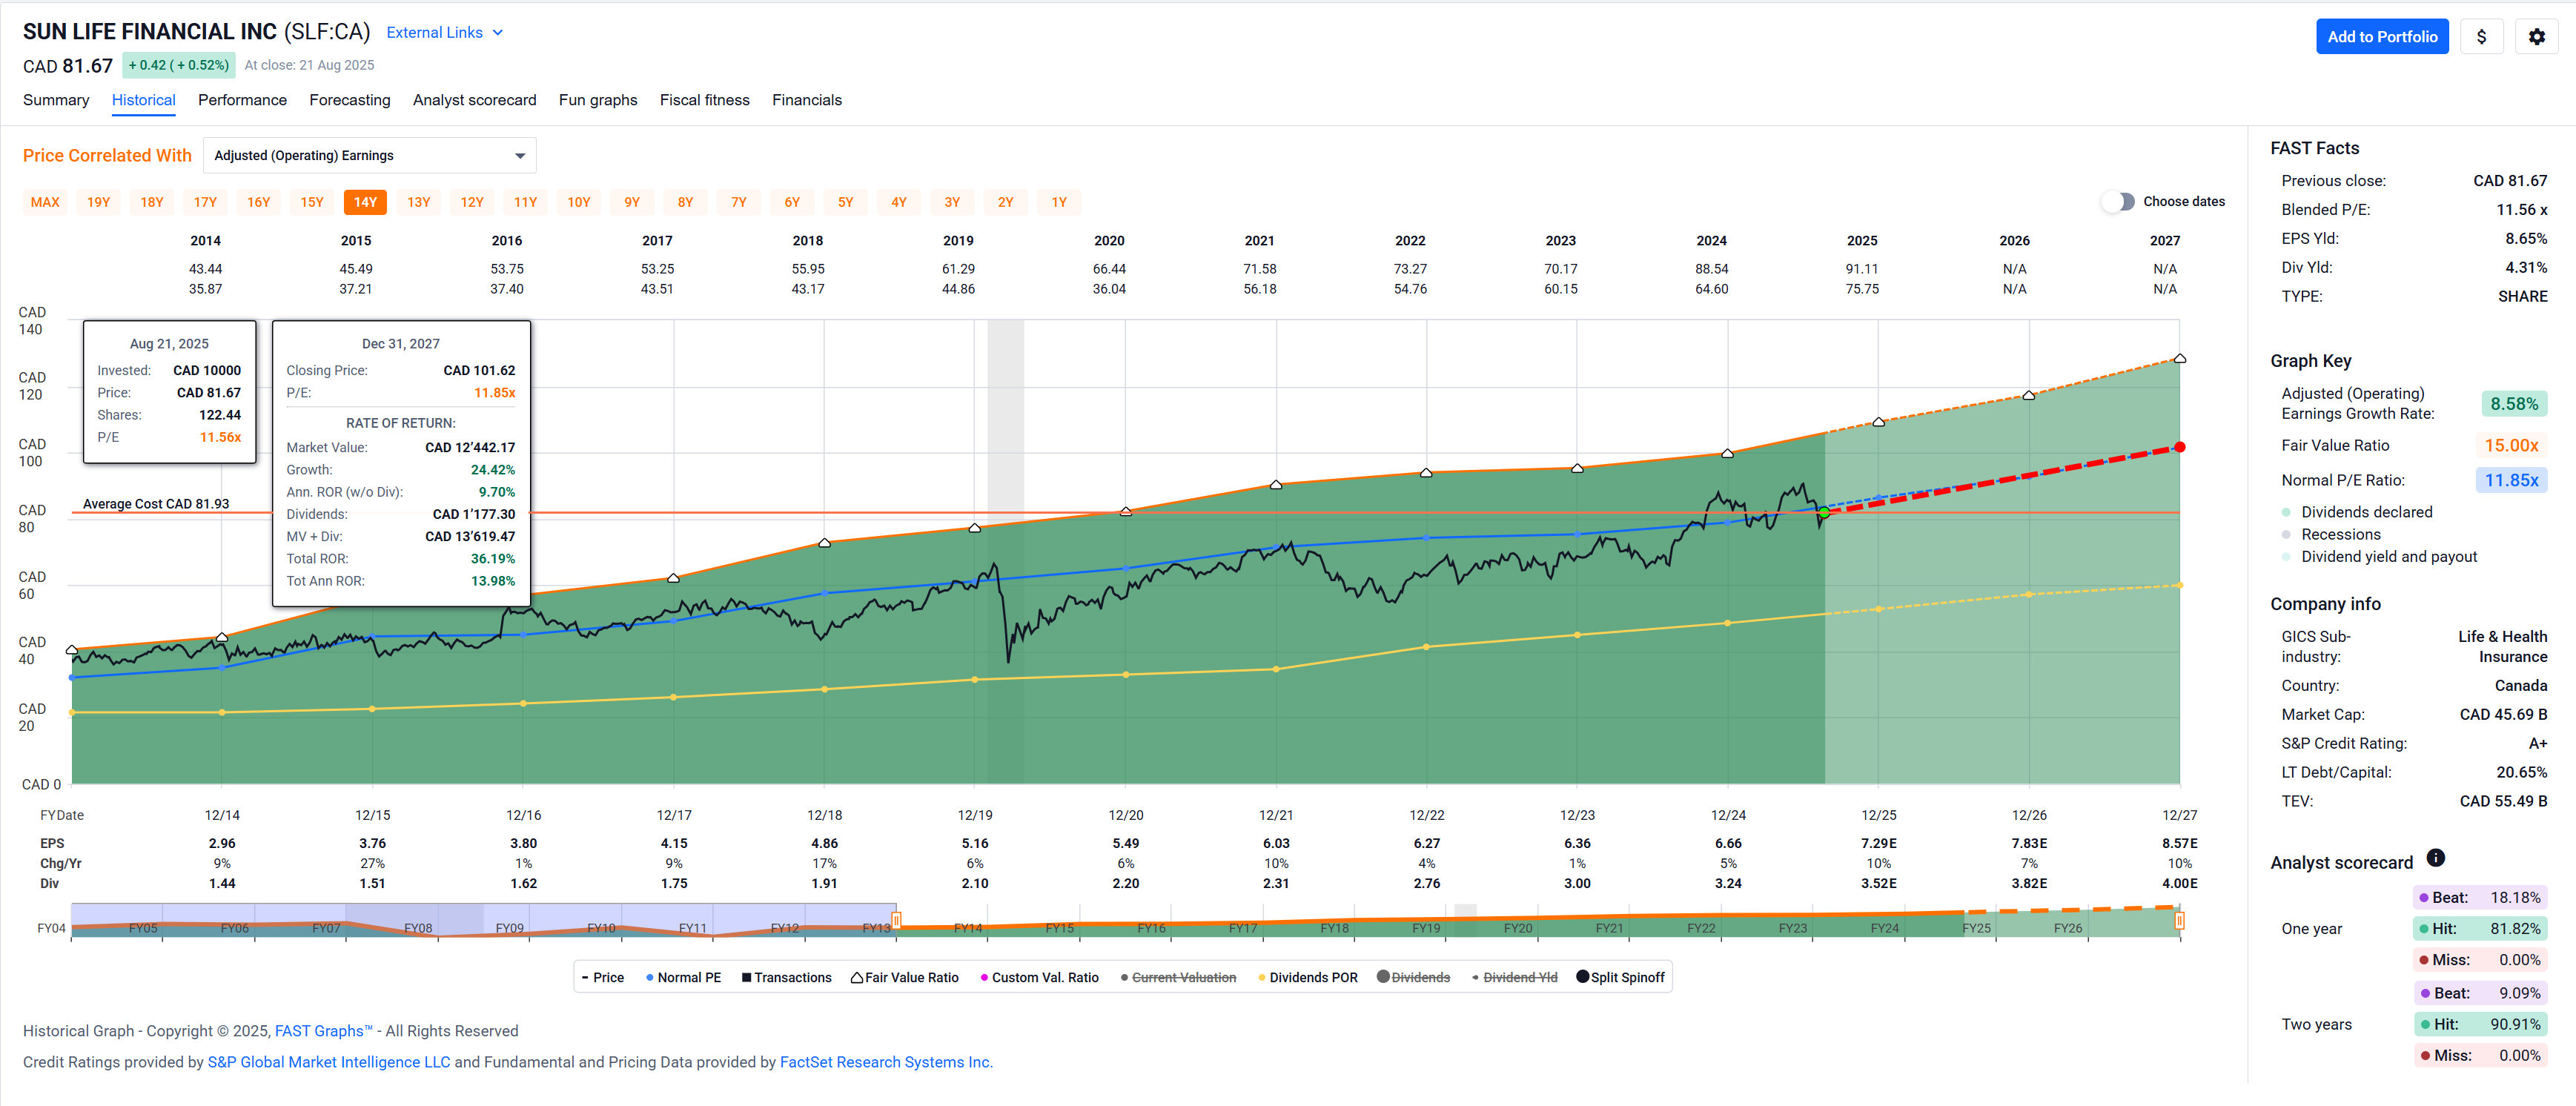Select the 10Y time range button
Image resolution: width=2576 pixels, height=1106 pixels.
(578, 202)
